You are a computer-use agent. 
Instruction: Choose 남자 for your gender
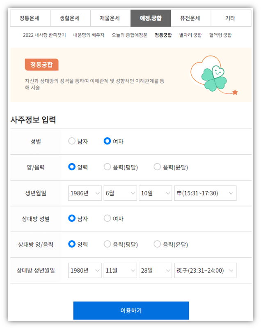pyautogui.click(x=71, y=141)
